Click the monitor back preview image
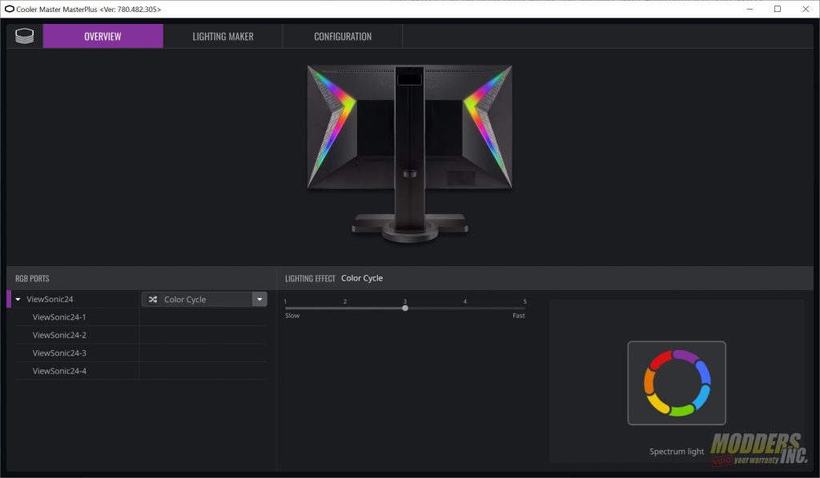 click(x=409, y=154)
